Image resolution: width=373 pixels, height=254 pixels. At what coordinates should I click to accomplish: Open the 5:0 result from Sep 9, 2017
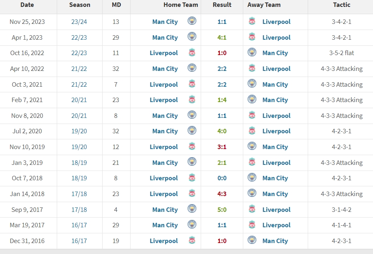click(222, 210)
